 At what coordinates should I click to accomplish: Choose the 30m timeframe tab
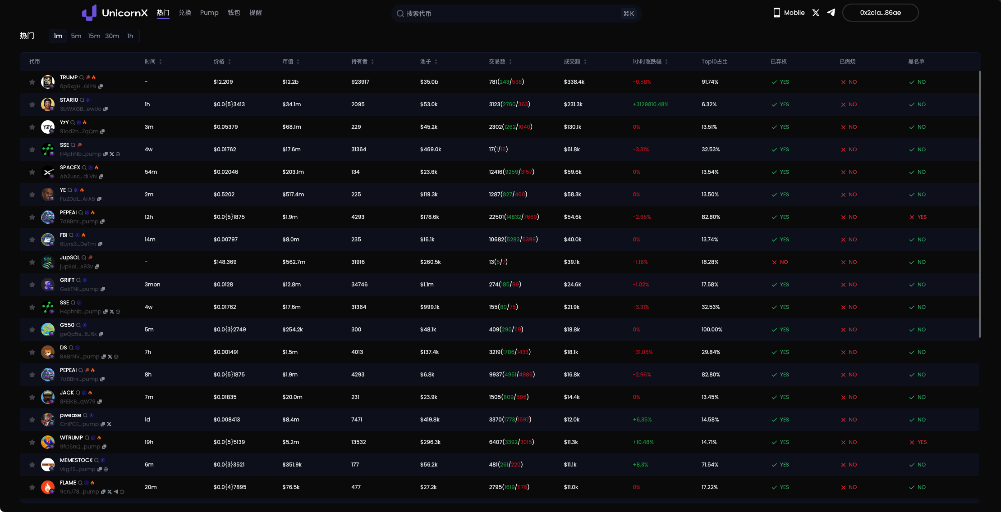coord(112,36)
